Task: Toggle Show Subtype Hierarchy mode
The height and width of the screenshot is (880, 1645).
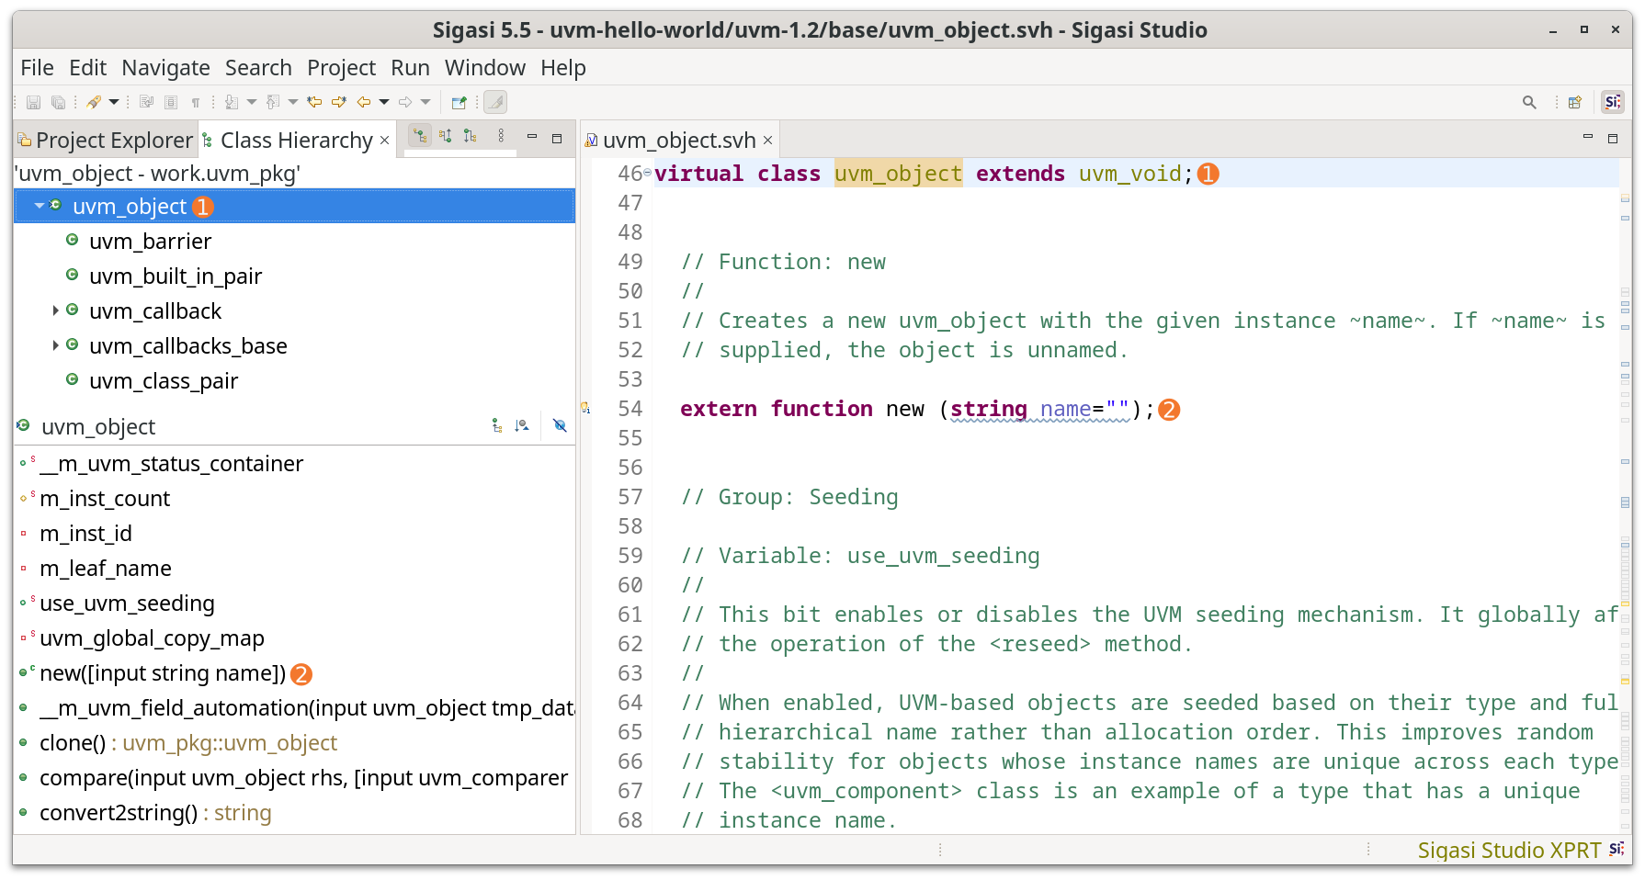Action: [471, 136]
